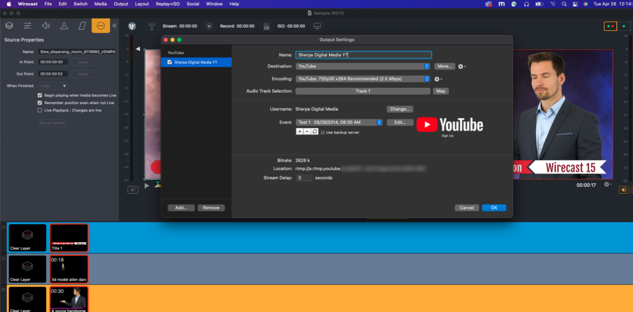Click the Change... username button
633x312 pixels.
pyautogui.click(x=399, y=109)
